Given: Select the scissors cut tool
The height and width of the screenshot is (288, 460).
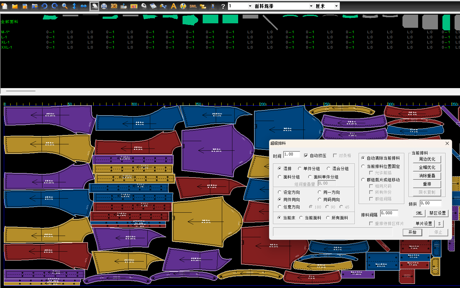Looking at the screenshot, I should pos(163,6).
